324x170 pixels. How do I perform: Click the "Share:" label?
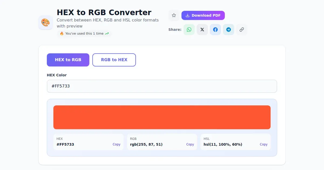coord(175,30)
